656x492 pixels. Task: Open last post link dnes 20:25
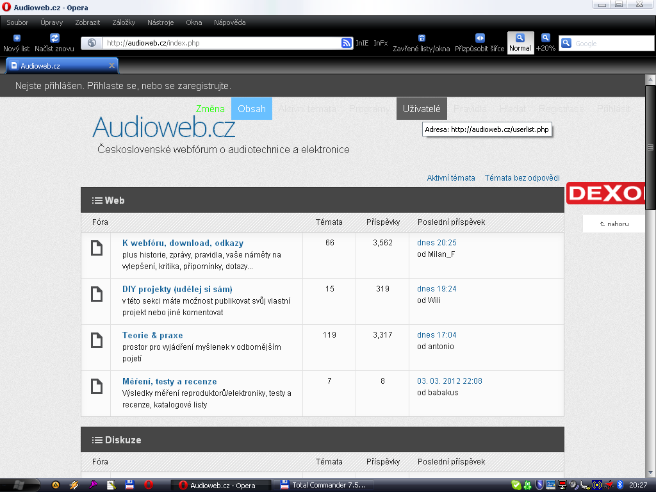coord(437,243)
